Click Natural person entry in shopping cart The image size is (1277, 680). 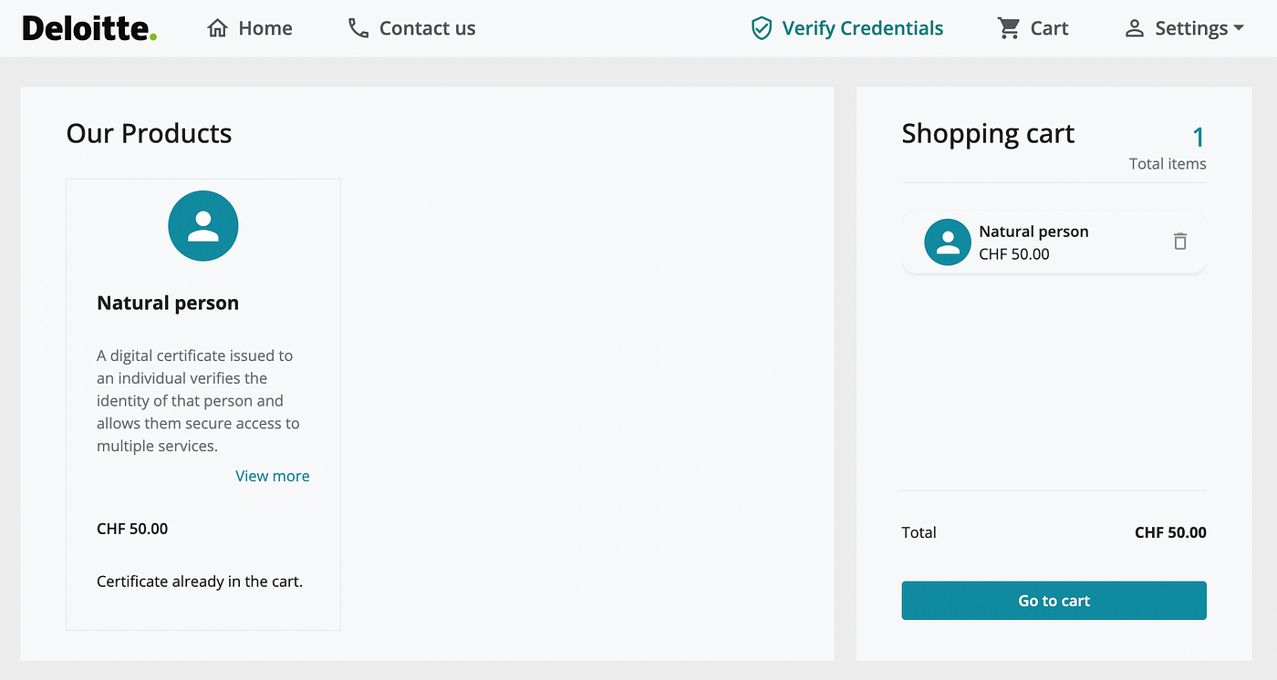tap(1054, 242)
